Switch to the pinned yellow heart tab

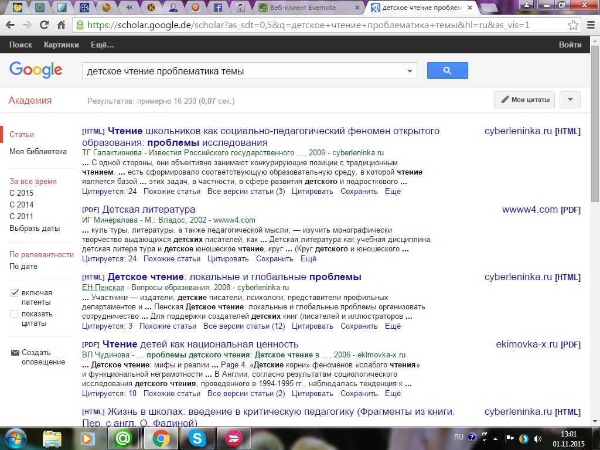(17, 7)
